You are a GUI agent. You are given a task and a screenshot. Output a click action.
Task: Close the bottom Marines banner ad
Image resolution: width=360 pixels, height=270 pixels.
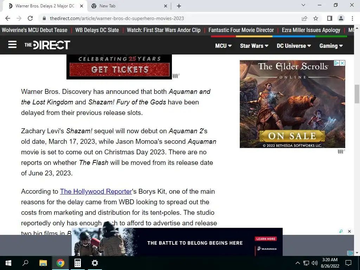tap(349, 231)
